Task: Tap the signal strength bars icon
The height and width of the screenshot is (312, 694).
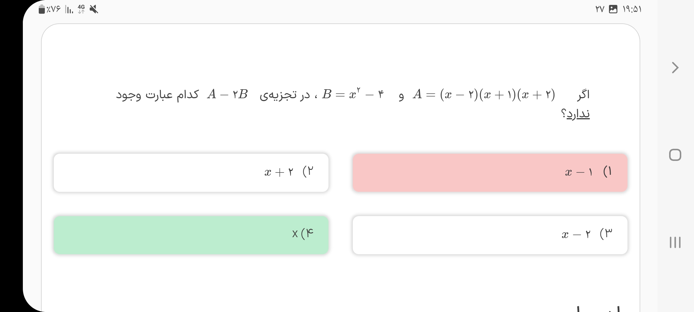Action: [69, 10]
